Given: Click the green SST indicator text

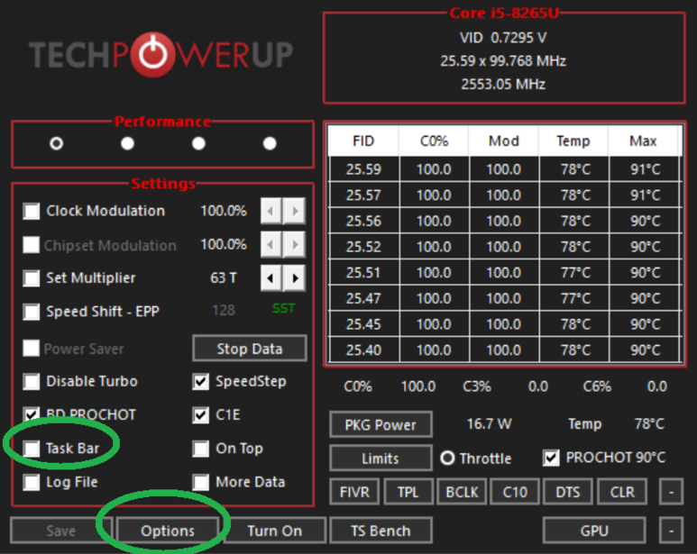Looking at the screenshot, I should coord(284,308).
